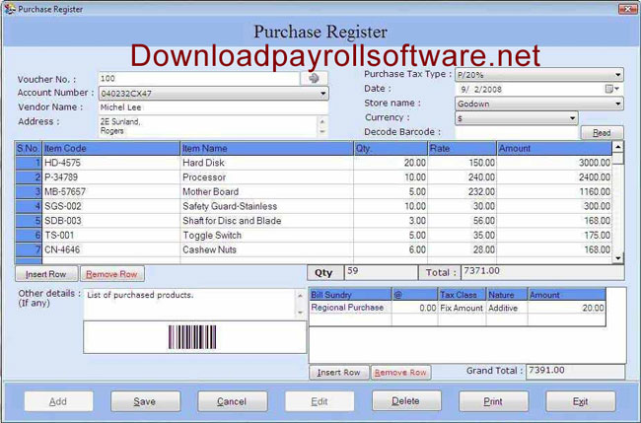Click the Additive nature cell

(x=507, y=308)
